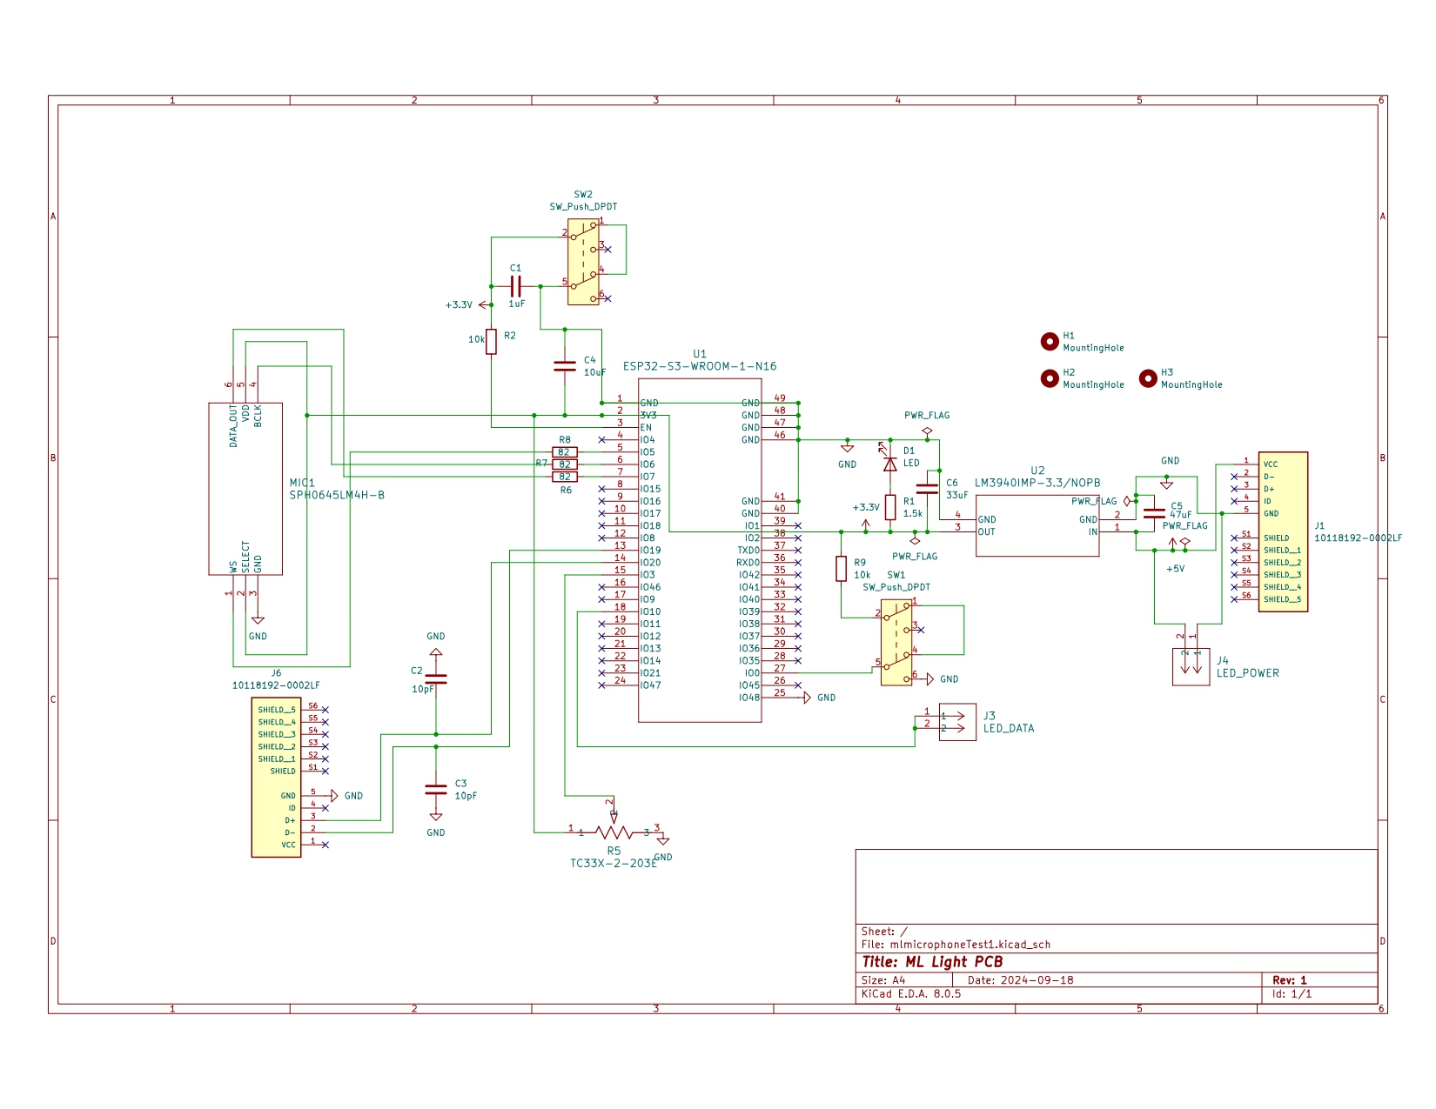Select the J1 USB connector body

1283,531
